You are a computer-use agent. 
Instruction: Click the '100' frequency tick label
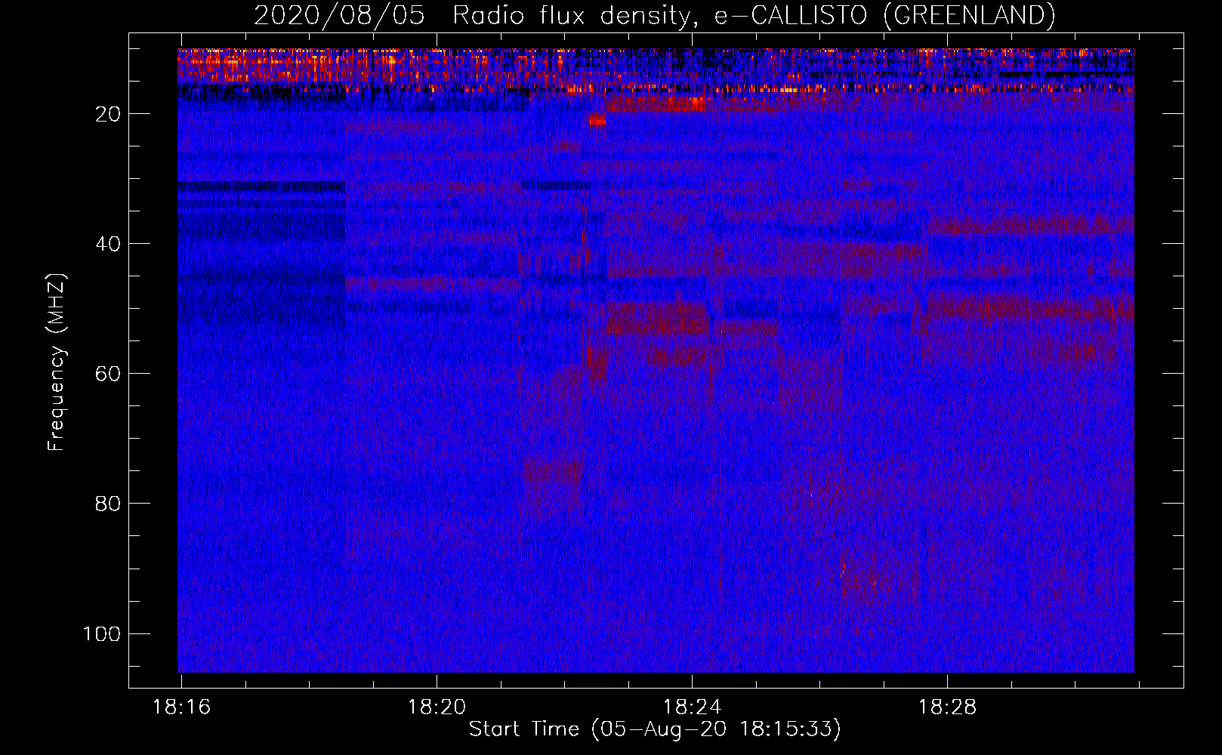[x=102, y=633]
